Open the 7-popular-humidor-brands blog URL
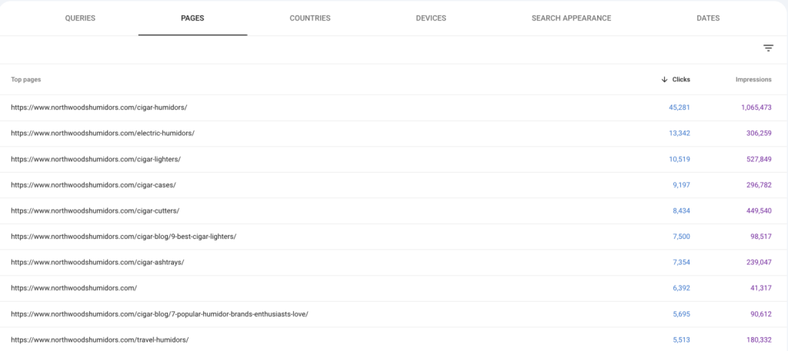The height and width of the screenshot is (351, 788). (159, 314)
